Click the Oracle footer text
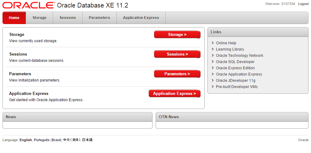 coord(303,140)
